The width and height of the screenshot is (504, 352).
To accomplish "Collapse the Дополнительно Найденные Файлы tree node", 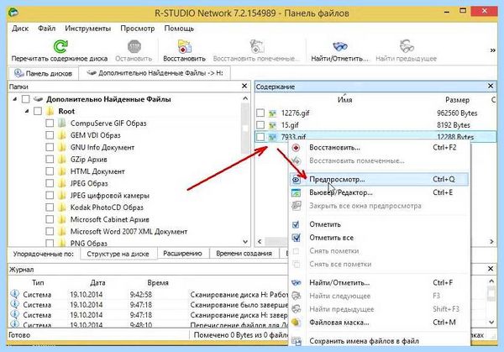I will (x=15, y=99).
